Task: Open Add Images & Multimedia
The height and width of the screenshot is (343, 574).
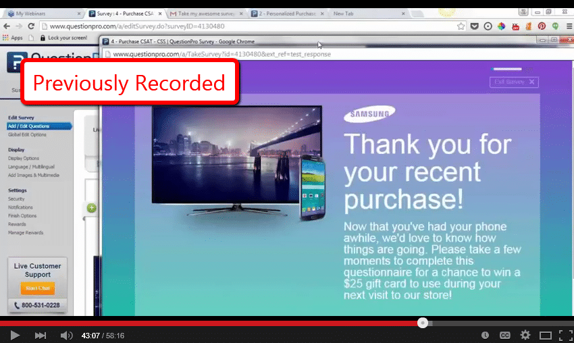Action: tap(34, 176)
